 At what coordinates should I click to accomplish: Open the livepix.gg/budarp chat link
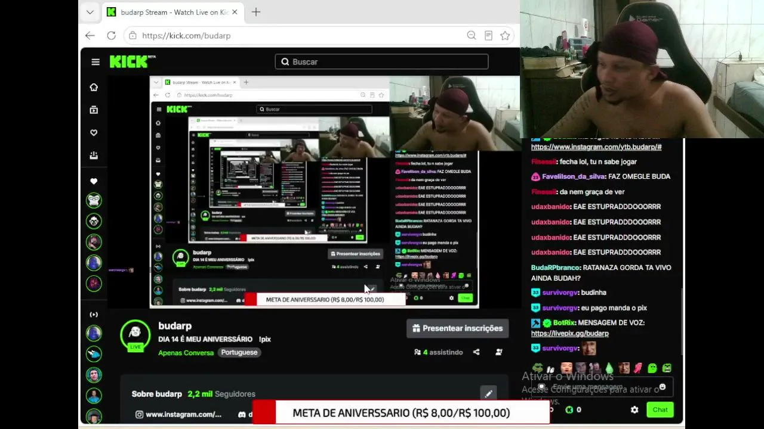point(570,334)
